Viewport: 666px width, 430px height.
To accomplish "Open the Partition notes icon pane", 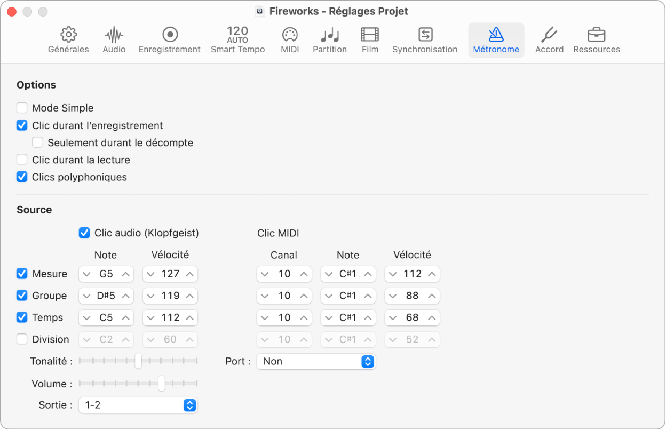I will 330,35.
